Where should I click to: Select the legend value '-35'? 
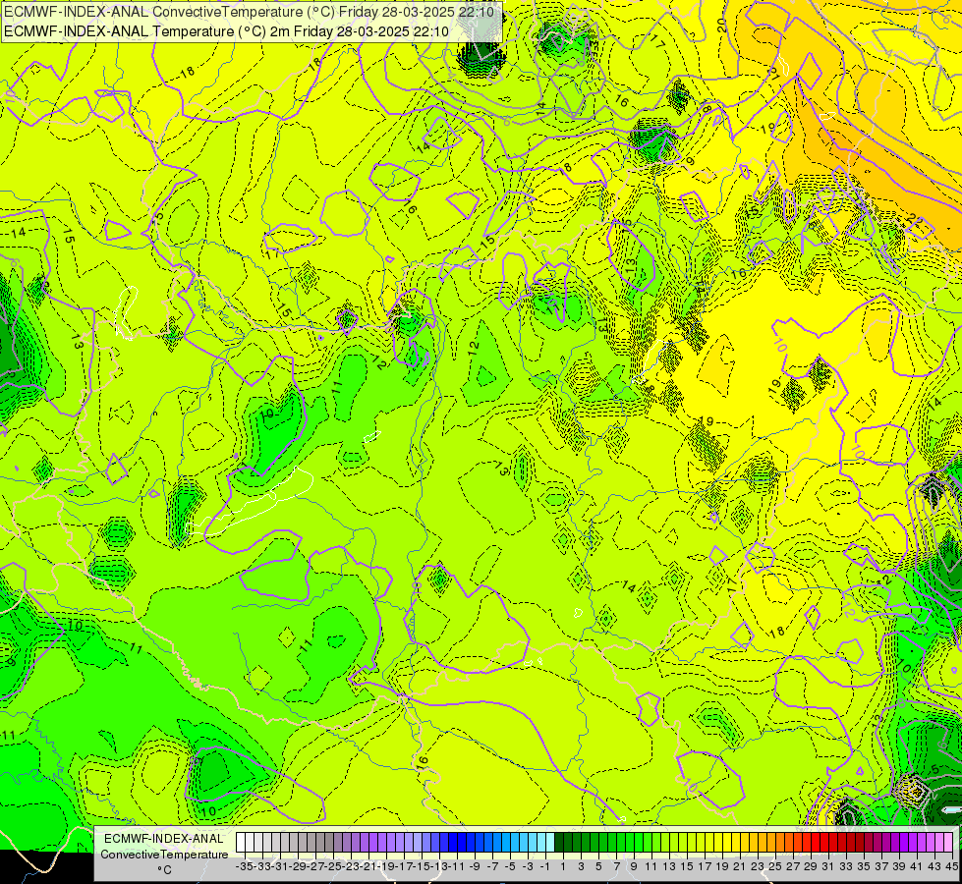pyautogui.click(x=244, y=866)
